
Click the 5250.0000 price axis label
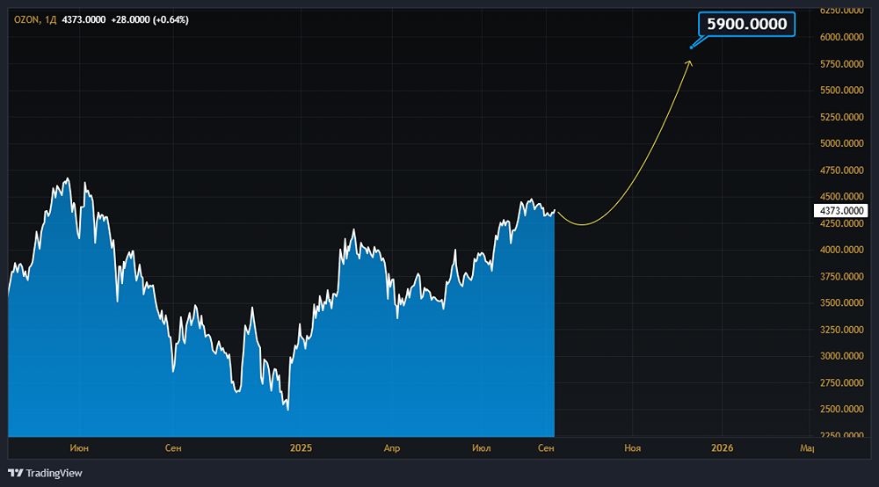(841, 117)
